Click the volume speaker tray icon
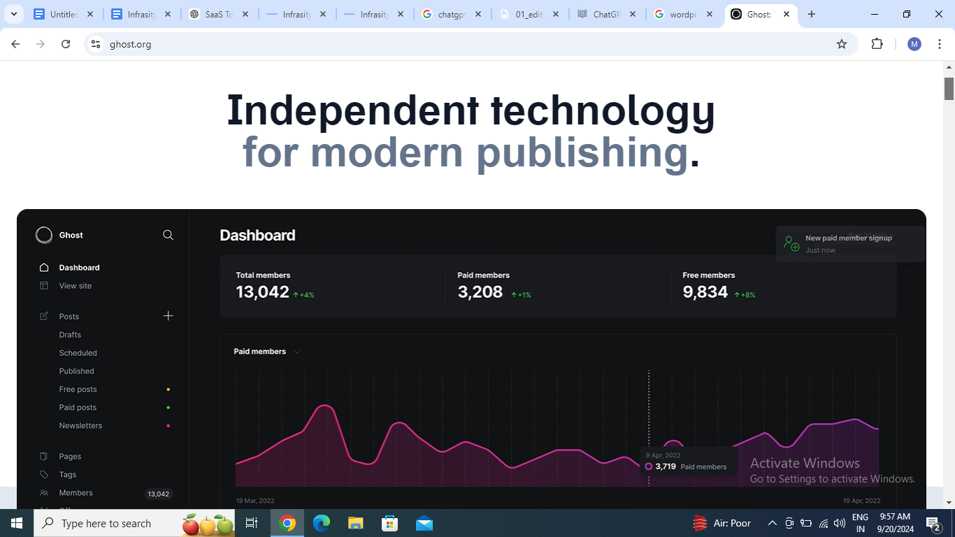 click(x=840, y=523)
